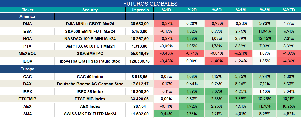Select the América section row
This screenshot has width=301, height=118.
pyautogui.click(x=150, y=16)
